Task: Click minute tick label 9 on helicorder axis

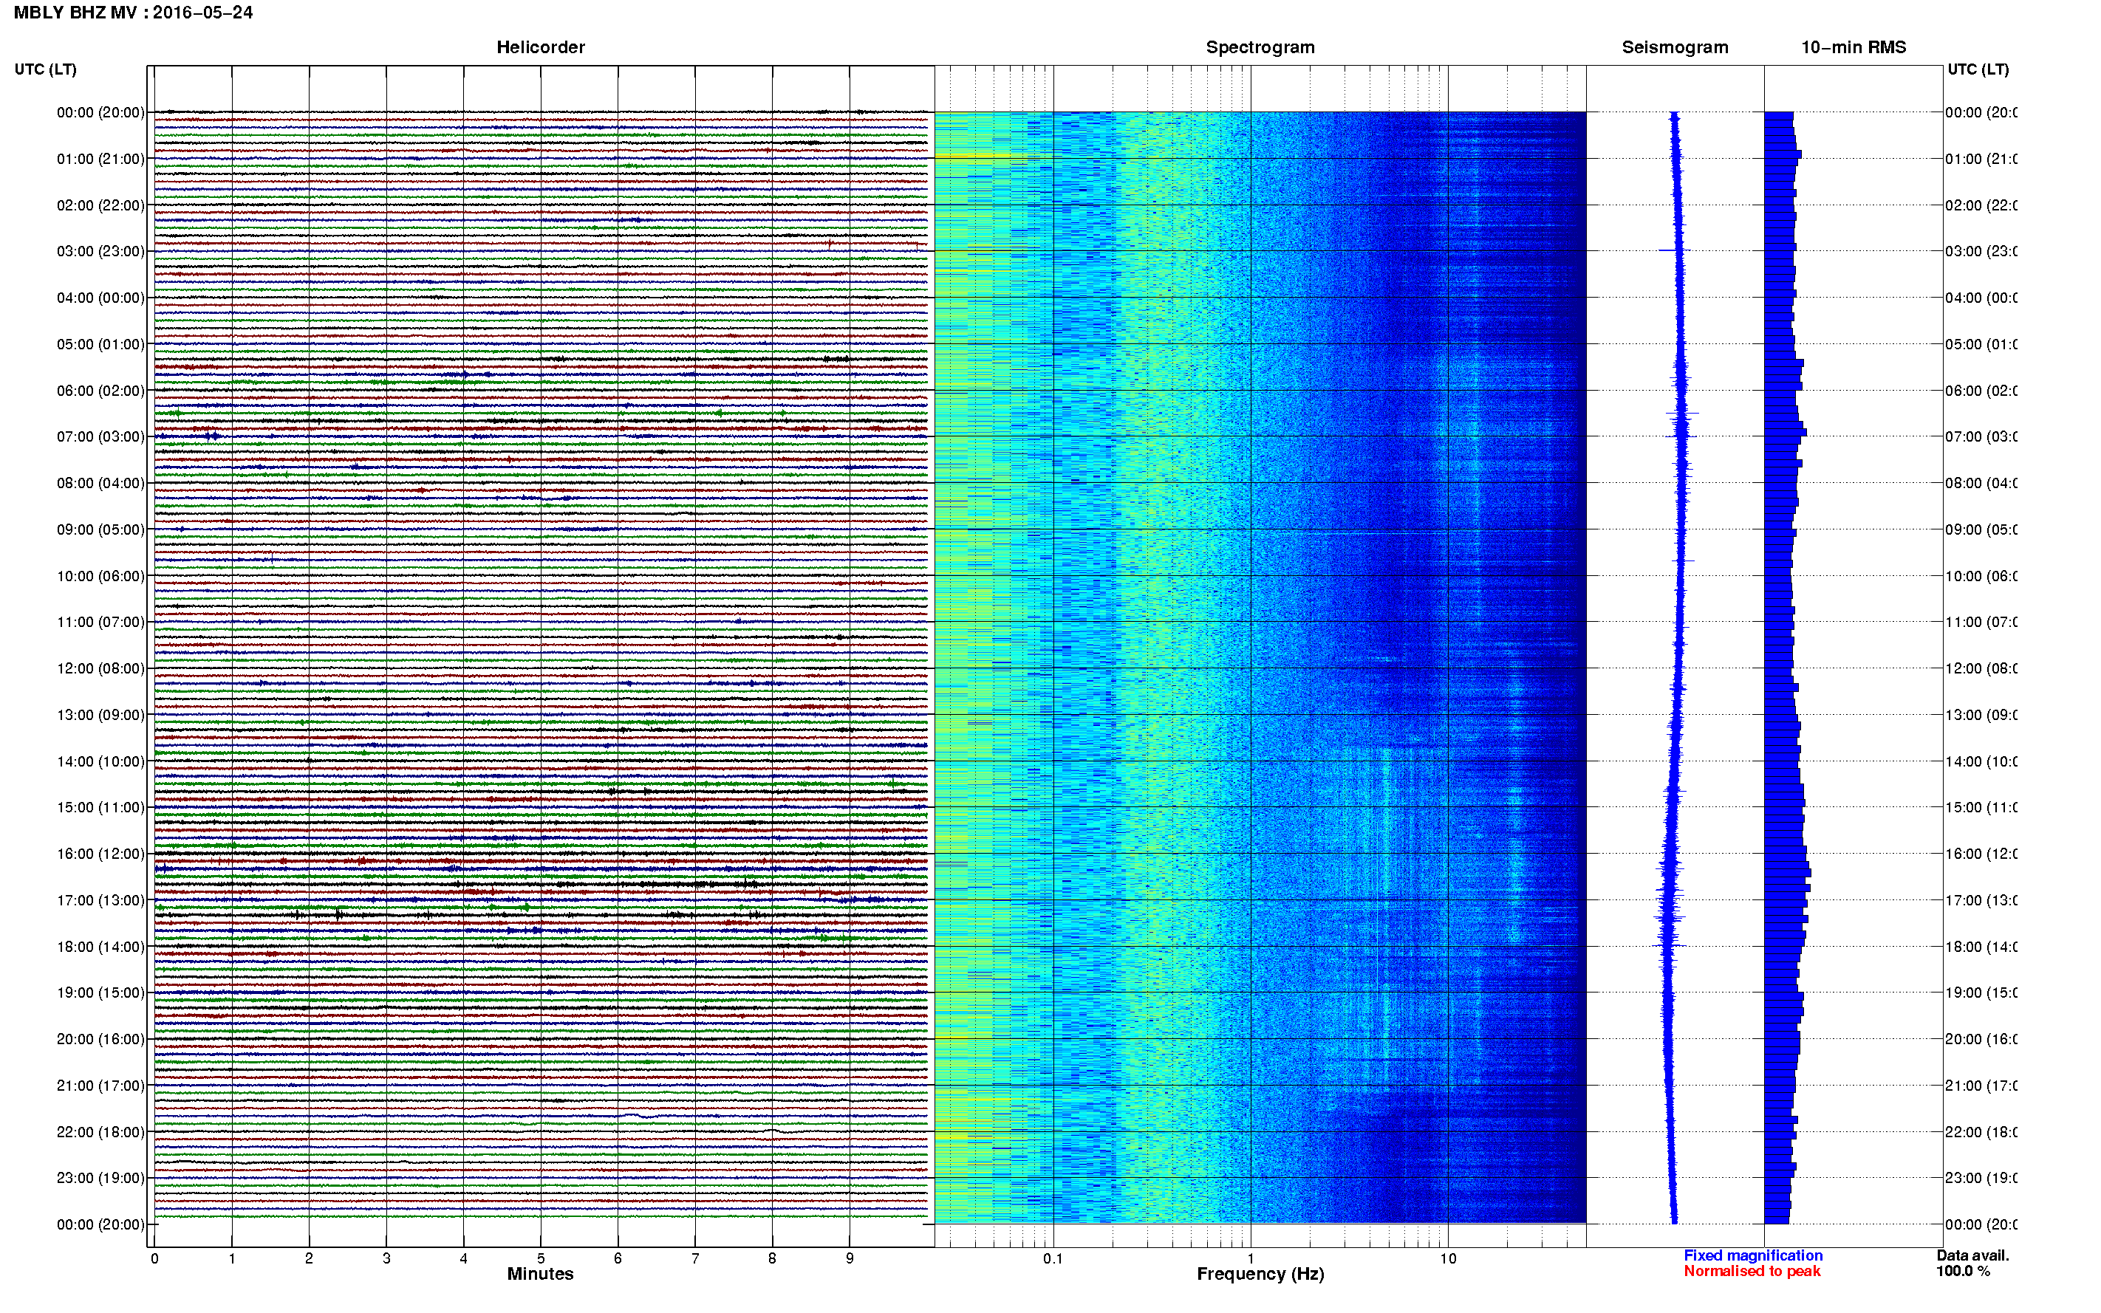Action: pos(850,1258)
